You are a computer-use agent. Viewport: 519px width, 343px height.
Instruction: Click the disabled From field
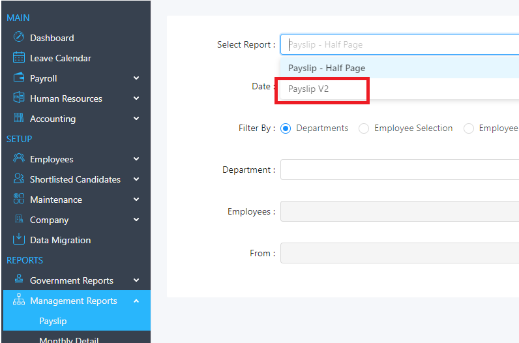coord(400,253)
